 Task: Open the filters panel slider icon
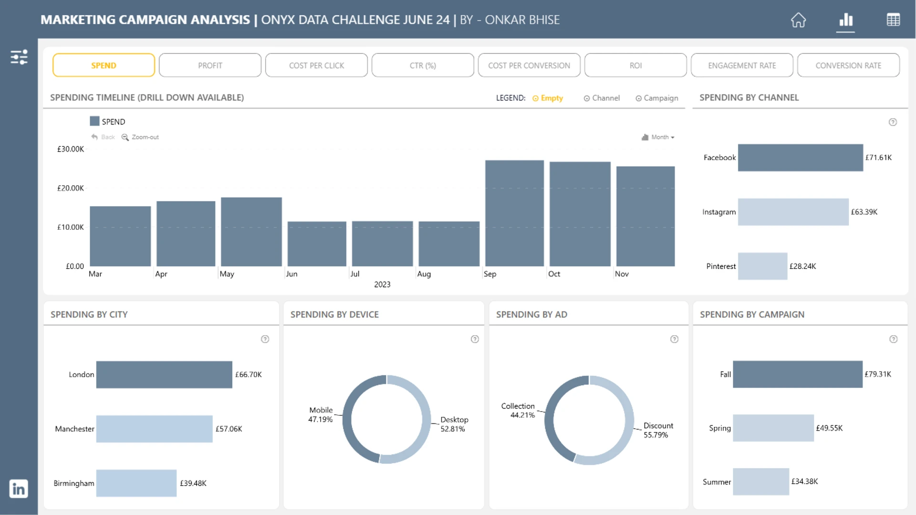click(x=19, y=57)
